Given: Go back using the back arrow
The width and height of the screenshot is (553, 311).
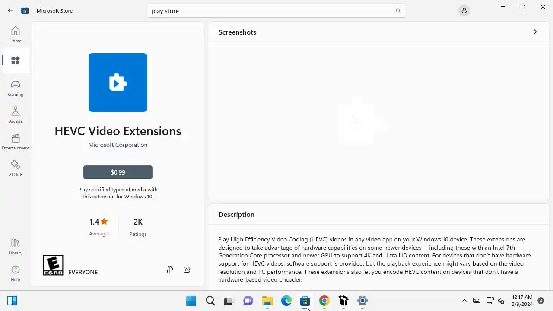Looking at the screenshot, I should click(10, 10).
